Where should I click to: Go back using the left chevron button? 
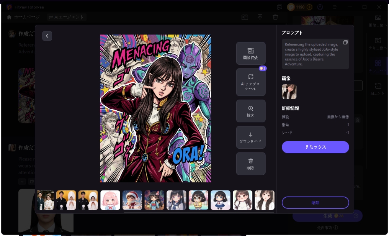pyautogui.click(x=47, y=36)
